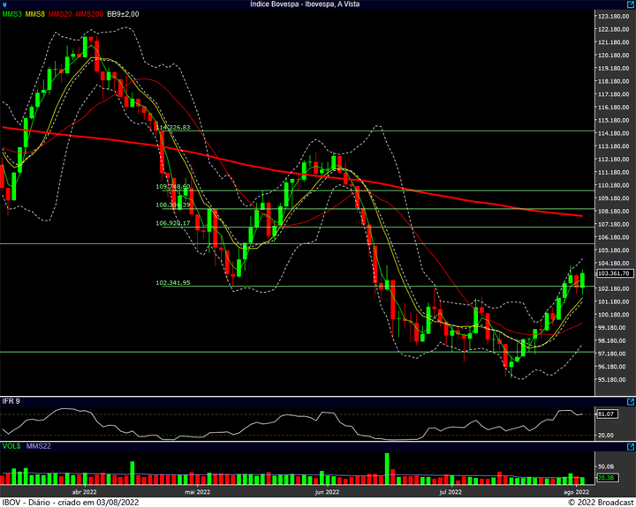
Task: Pop out the main Ibovespa chart window
Action: (631, 4)
